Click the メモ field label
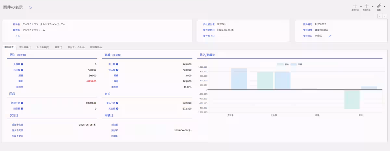Screen dimensions: 390x151 coord(18,36)
